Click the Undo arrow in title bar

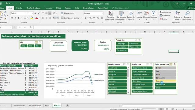tap(7, 3)
